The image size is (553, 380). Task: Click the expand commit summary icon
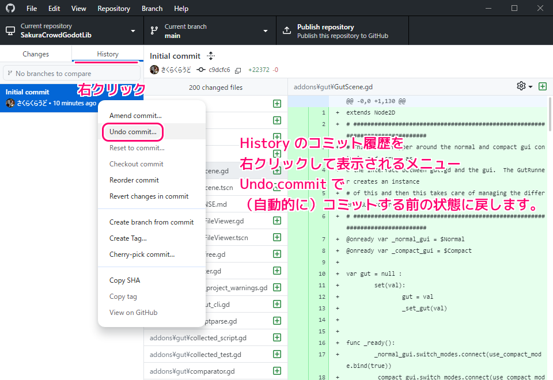[211, 56]
